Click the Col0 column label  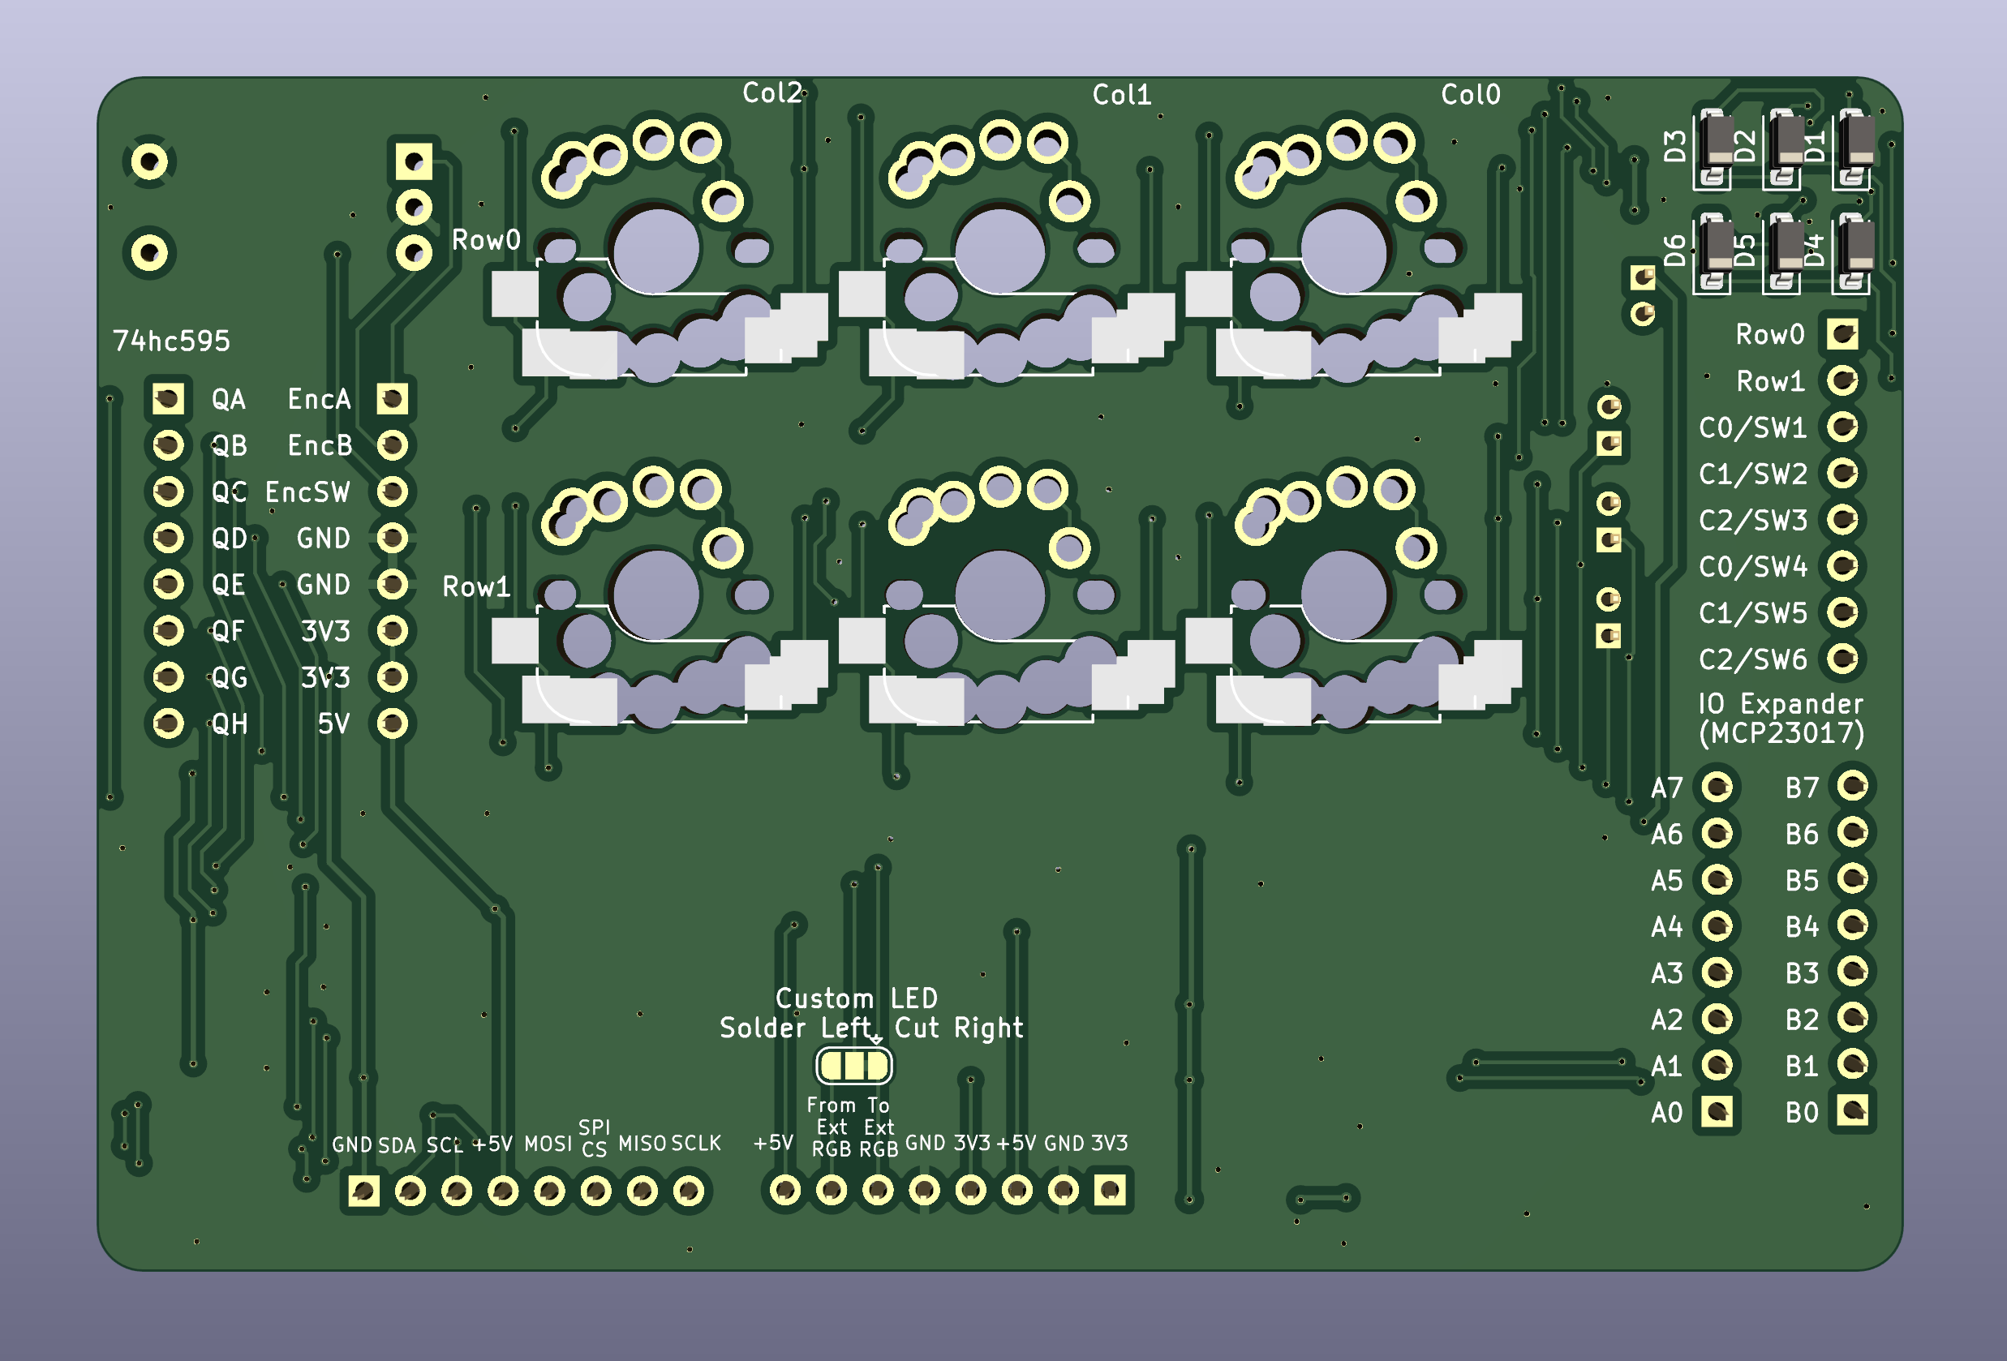1471,95
